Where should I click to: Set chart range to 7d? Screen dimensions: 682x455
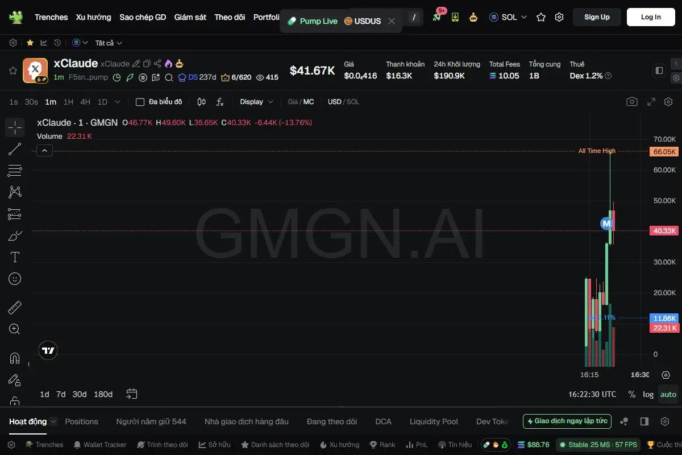point(61,394)
